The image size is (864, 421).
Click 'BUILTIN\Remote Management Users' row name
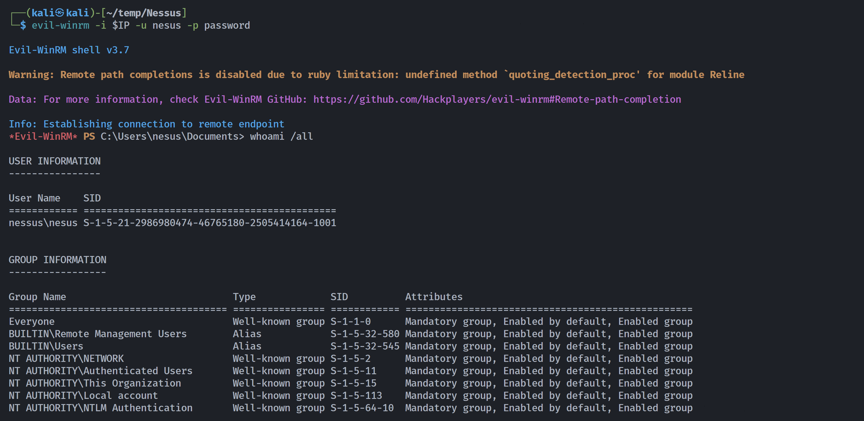98,334
